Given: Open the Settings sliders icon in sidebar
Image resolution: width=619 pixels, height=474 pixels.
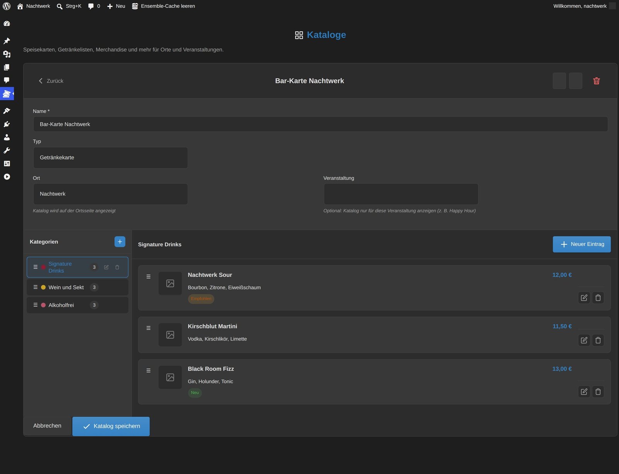Looking at the screenshot, I should [7, 164].
